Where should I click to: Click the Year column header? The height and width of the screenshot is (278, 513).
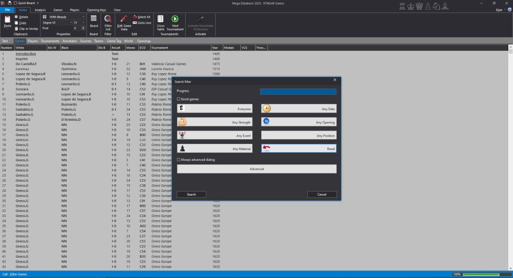point(215,48)
